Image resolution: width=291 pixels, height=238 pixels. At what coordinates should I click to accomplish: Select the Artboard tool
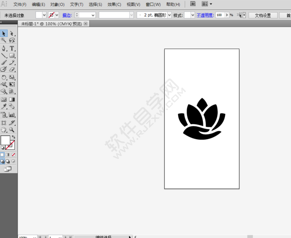4,123
